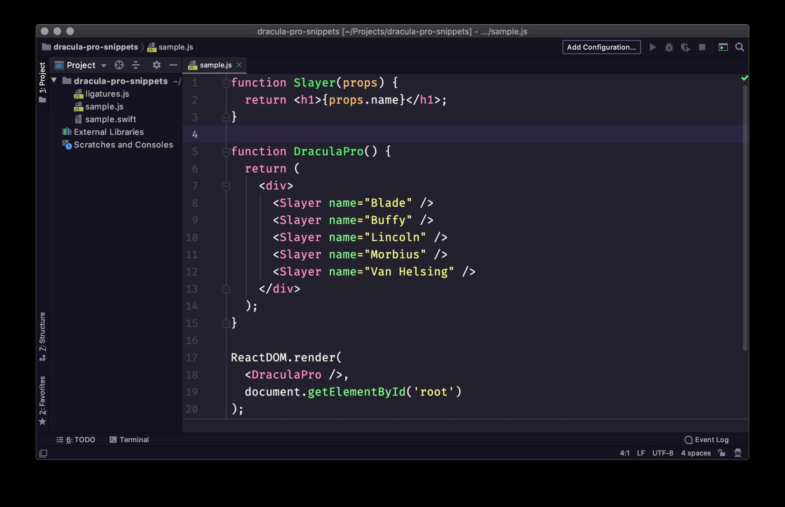Select Scroll from Source in the Project panel
Screen dimensions: 785x507
pyautogui.click(x=119, y=65)
